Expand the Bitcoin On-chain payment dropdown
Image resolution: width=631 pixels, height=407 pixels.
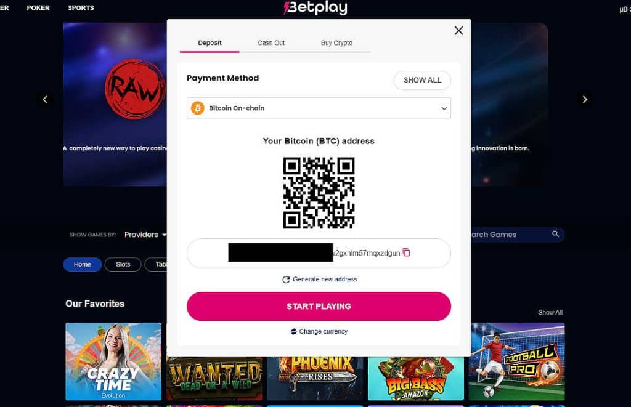319,108
